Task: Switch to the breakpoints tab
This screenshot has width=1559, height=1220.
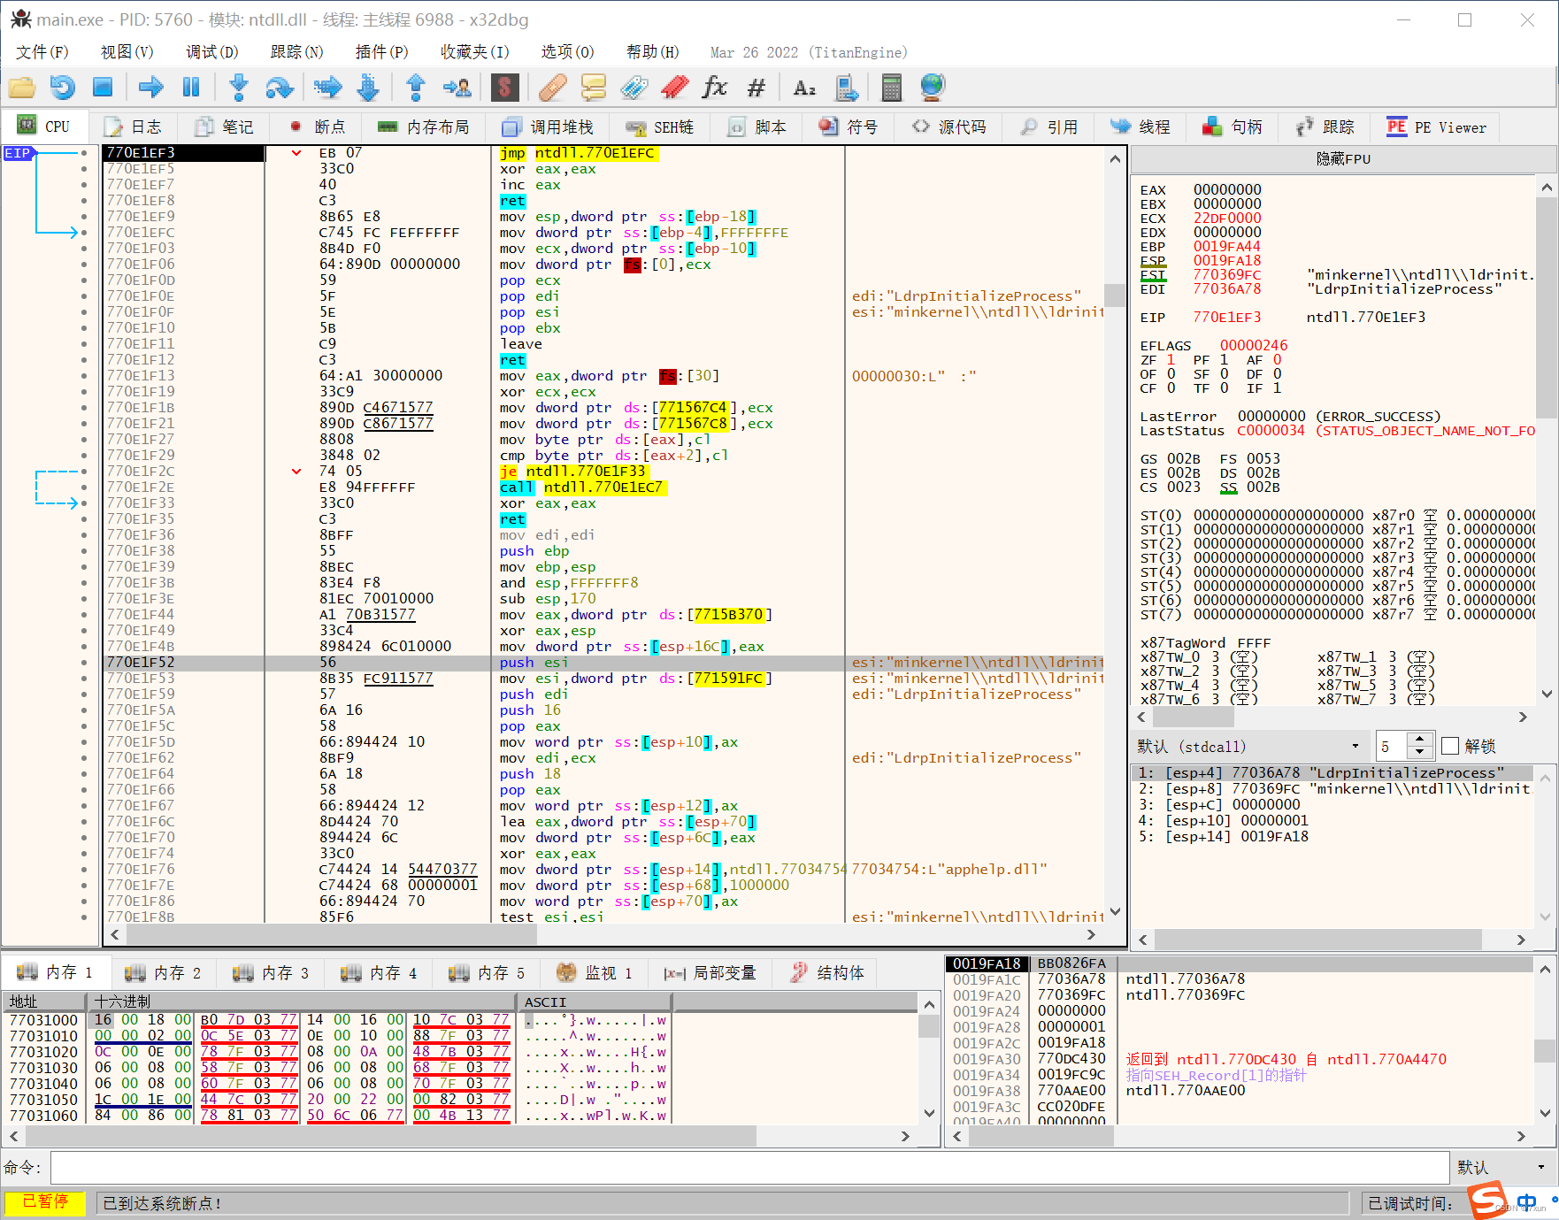Action: [318, 127]
